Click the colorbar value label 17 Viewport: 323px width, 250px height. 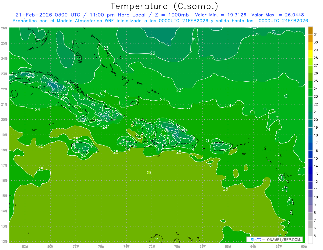[316, 143]
